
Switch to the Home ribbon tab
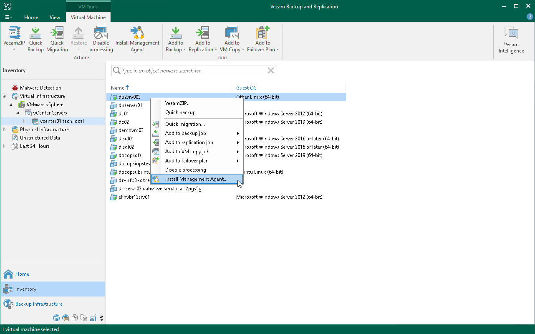click(31, 17)
